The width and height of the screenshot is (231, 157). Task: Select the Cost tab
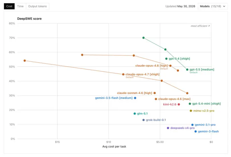(9, 6)
